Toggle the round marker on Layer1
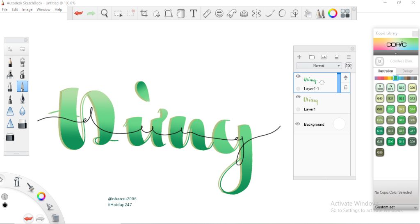420x224 pixels. coord(298,109)
